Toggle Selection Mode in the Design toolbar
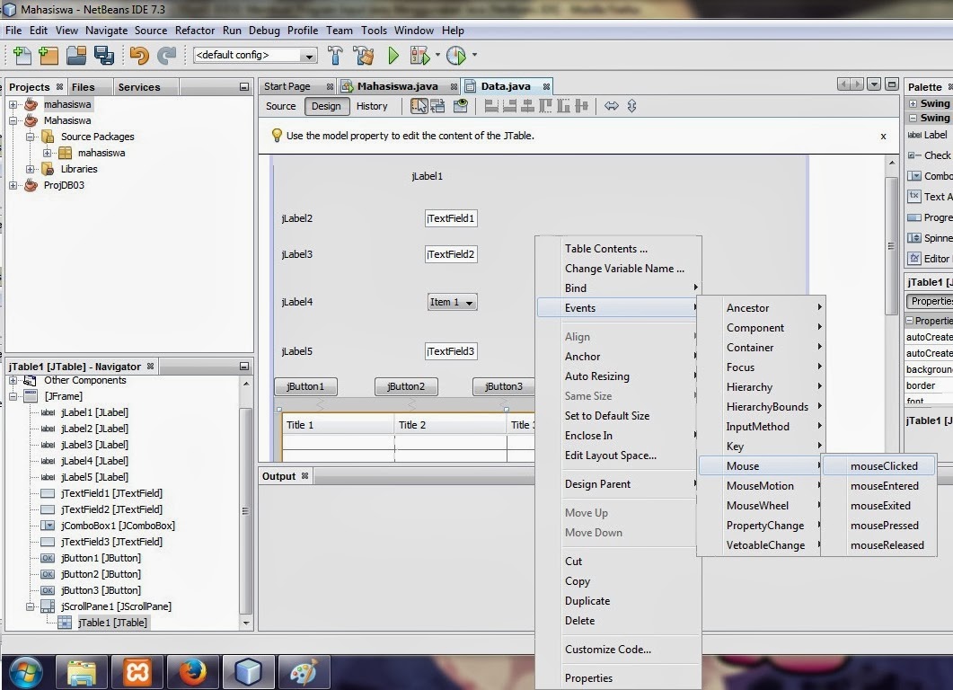Image resolution: width=953 pixels, height=690 pixels. (x=419, y=105)
